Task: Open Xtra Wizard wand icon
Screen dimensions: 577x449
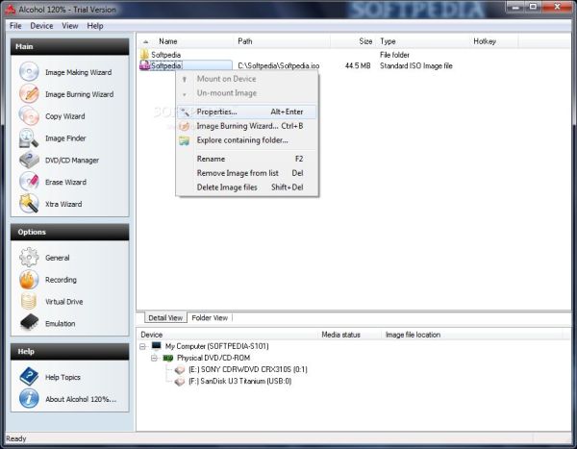Action: pyautogui.click(x=29, y=204)
